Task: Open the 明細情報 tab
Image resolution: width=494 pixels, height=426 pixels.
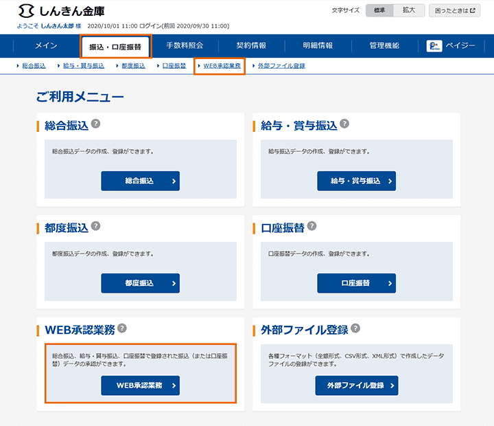Action: [x=318, y=46]
